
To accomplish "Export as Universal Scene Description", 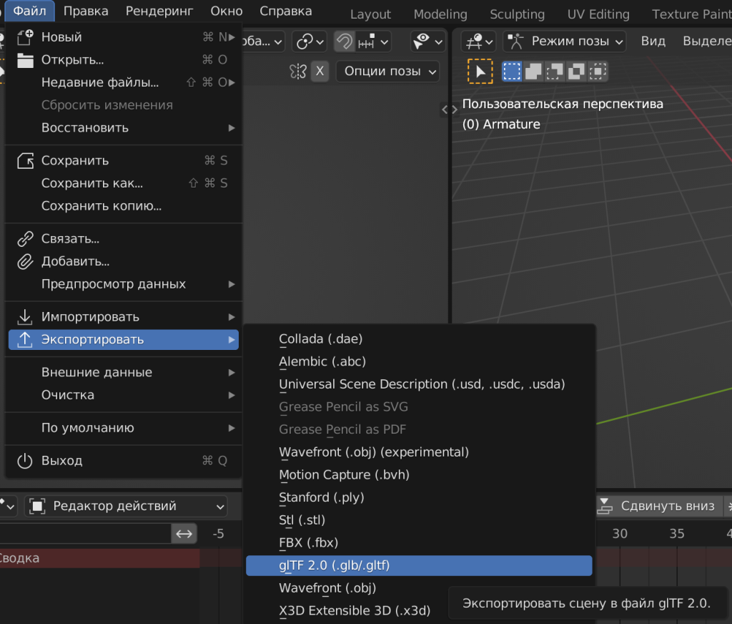I will point(419,384).
